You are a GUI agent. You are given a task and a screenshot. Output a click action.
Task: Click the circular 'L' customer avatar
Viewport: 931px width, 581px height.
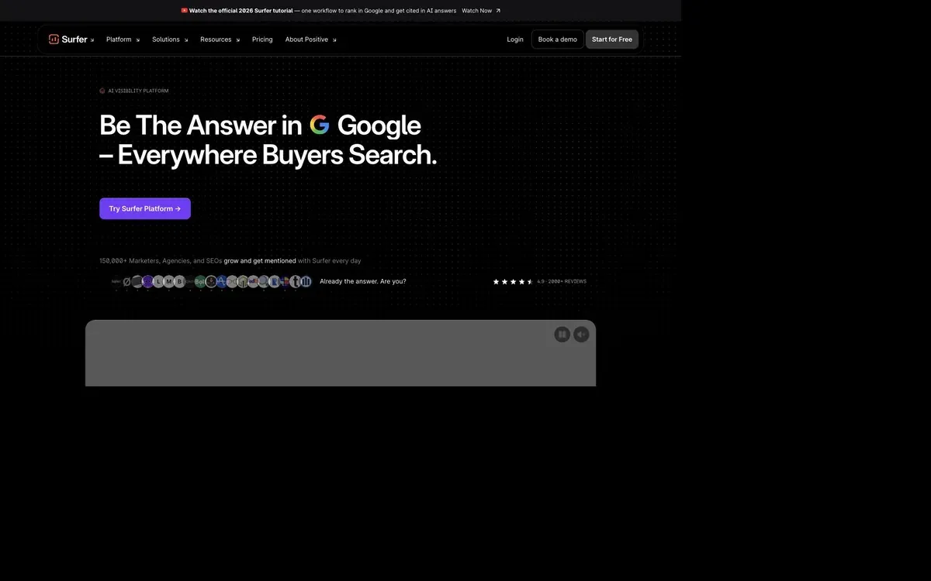click(158, 281)
